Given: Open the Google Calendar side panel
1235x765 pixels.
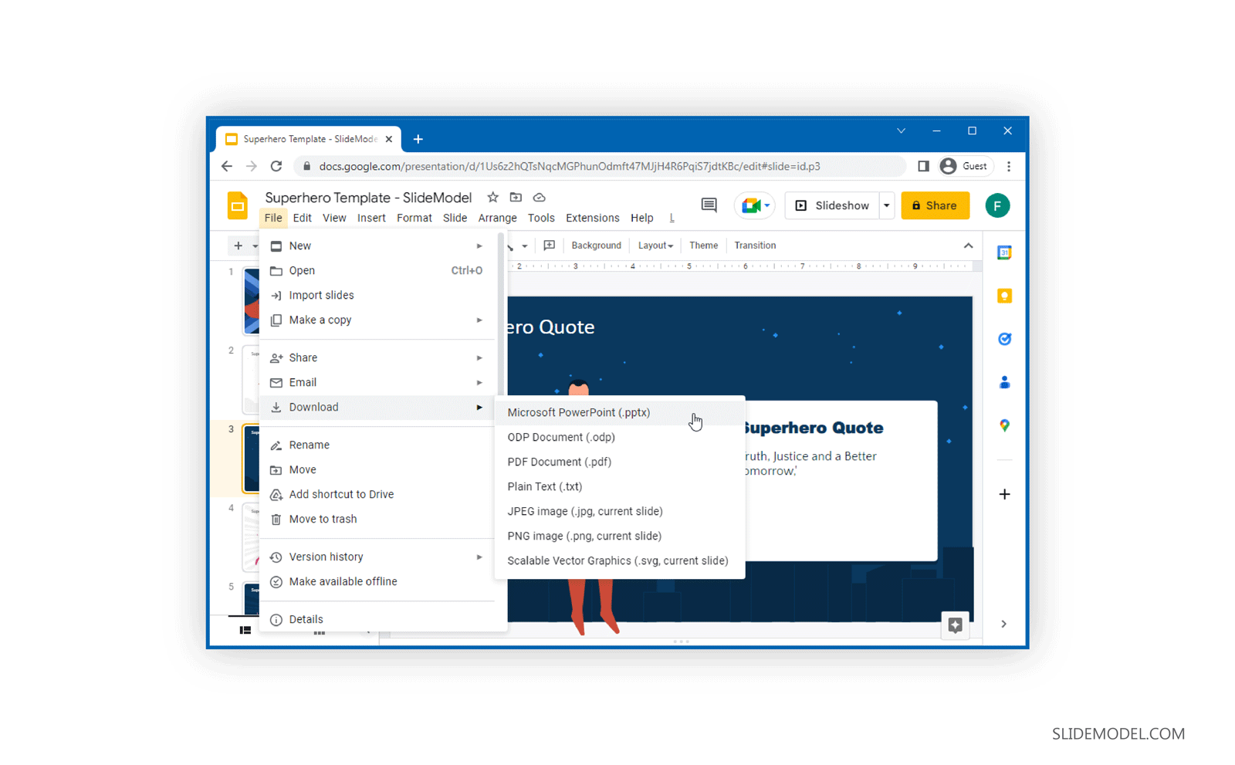Looking at the screenshot, I should coord(1004,252).
